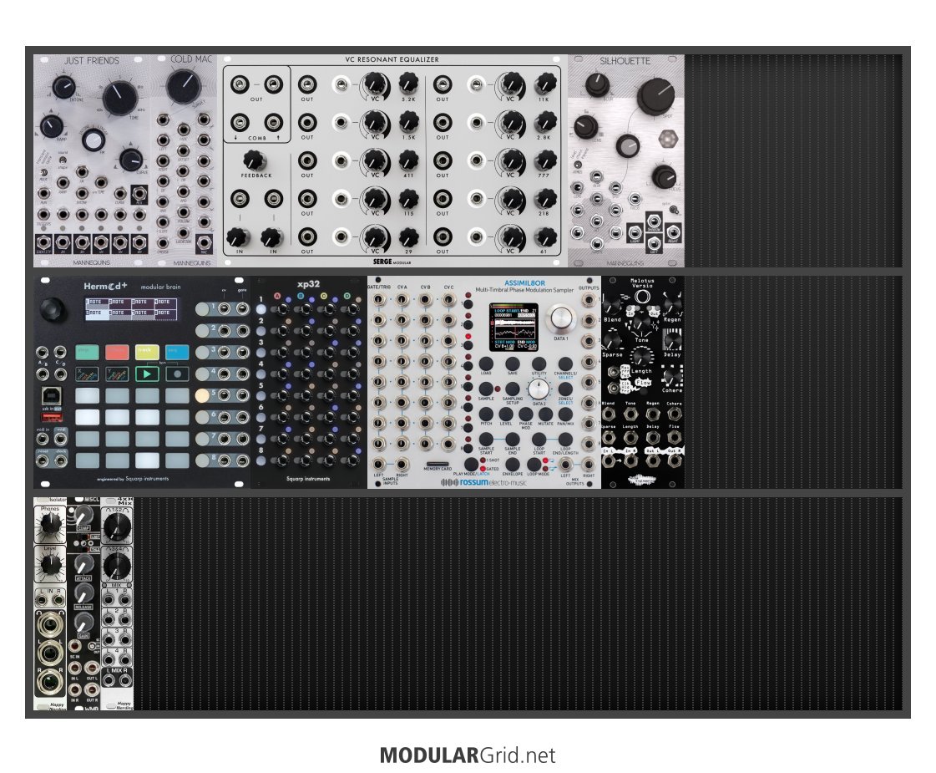Click the X effect button on Hermod+
The width and height of the screenshot is (936, 773).
(87, 374)
